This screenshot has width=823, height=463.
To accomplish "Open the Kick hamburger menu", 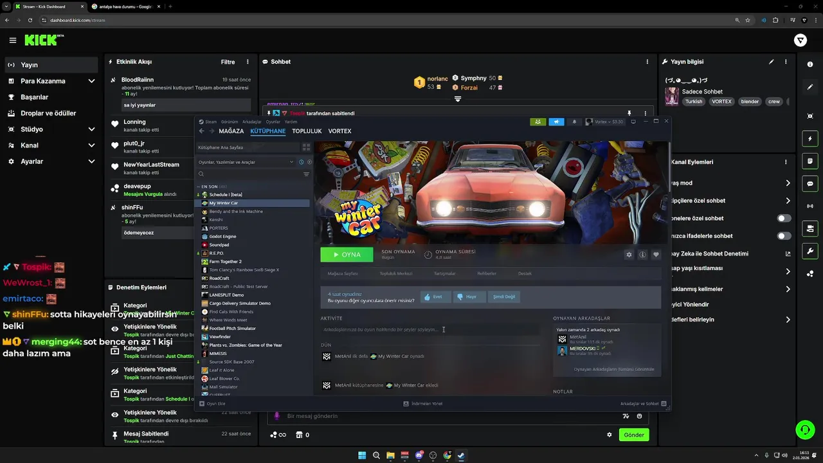I will (x=13, y=40).
